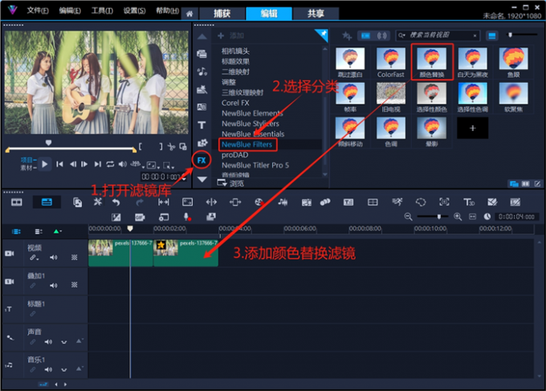Click the scissors split clip icon
Screen dimensions: 546x391
click(171, 147)
